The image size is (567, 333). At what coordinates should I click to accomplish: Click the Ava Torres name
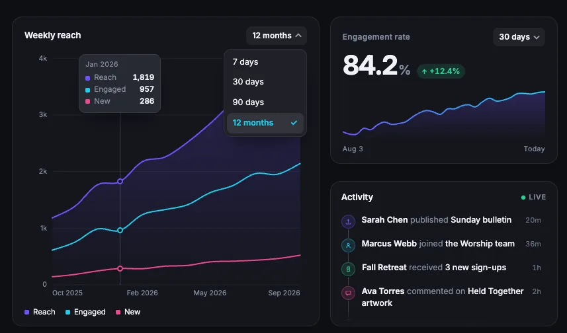tap(383, 291)
